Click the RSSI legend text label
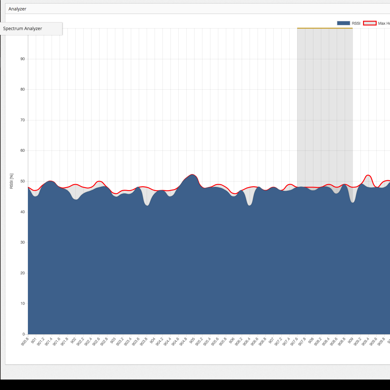This screenshot has width=390, height=390. 356,23
